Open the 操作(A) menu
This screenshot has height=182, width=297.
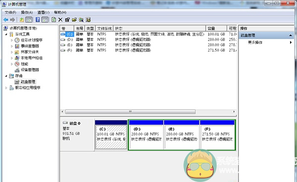(27, 12)
